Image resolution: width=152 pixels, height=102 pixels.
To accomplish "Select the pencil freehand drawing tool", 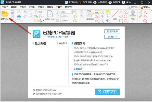I will 140,12.
